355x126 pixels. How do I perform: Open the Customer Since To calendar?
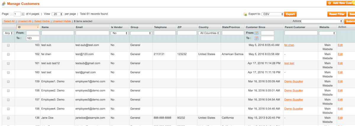(x=256, y=38)
